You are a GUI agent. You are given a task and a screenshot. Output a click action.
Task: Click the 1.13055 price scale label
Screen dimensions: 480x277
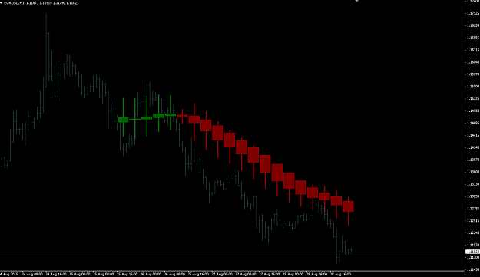(473, 196)
